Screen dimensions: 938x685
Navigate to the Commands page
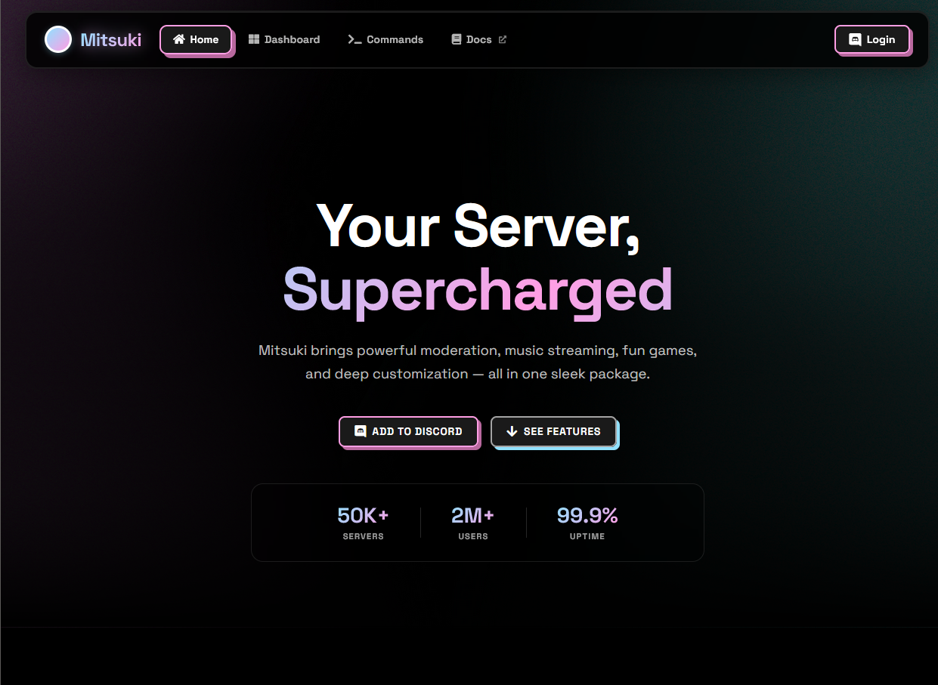385,39
